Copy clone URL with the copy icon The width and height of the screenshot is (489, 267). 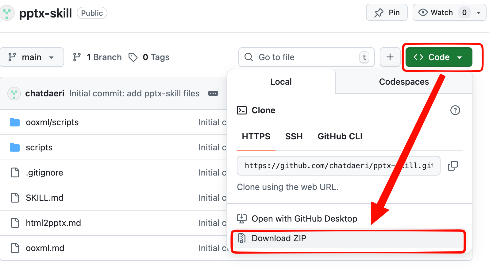pos(452,166)
